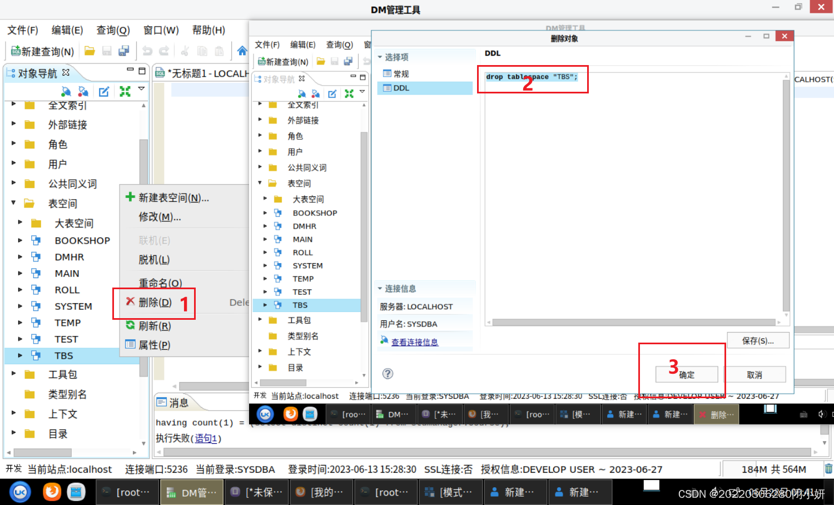Open file folder icon in main window toolbar
The image size is (834, 505).
click(x=90, y=51)
